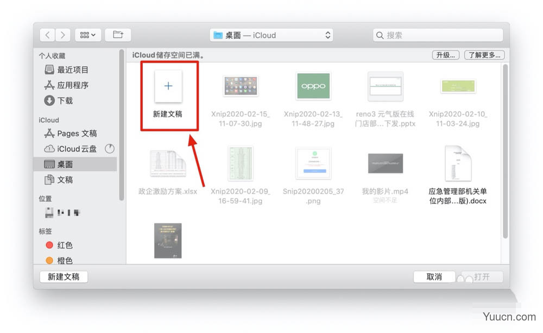Image resolution: width=543 pixels, height=333 pixels.
Task: Click the 空间不足 label under 我的影片.mp4
Action: coord(385,200)
